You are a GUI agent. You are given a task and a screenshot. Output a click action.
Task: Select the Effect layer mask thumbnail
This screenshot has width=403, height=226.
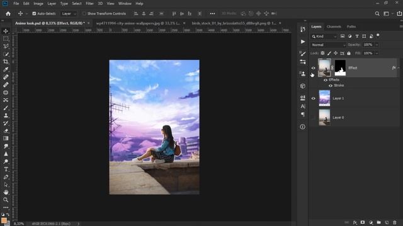(340, 68)
